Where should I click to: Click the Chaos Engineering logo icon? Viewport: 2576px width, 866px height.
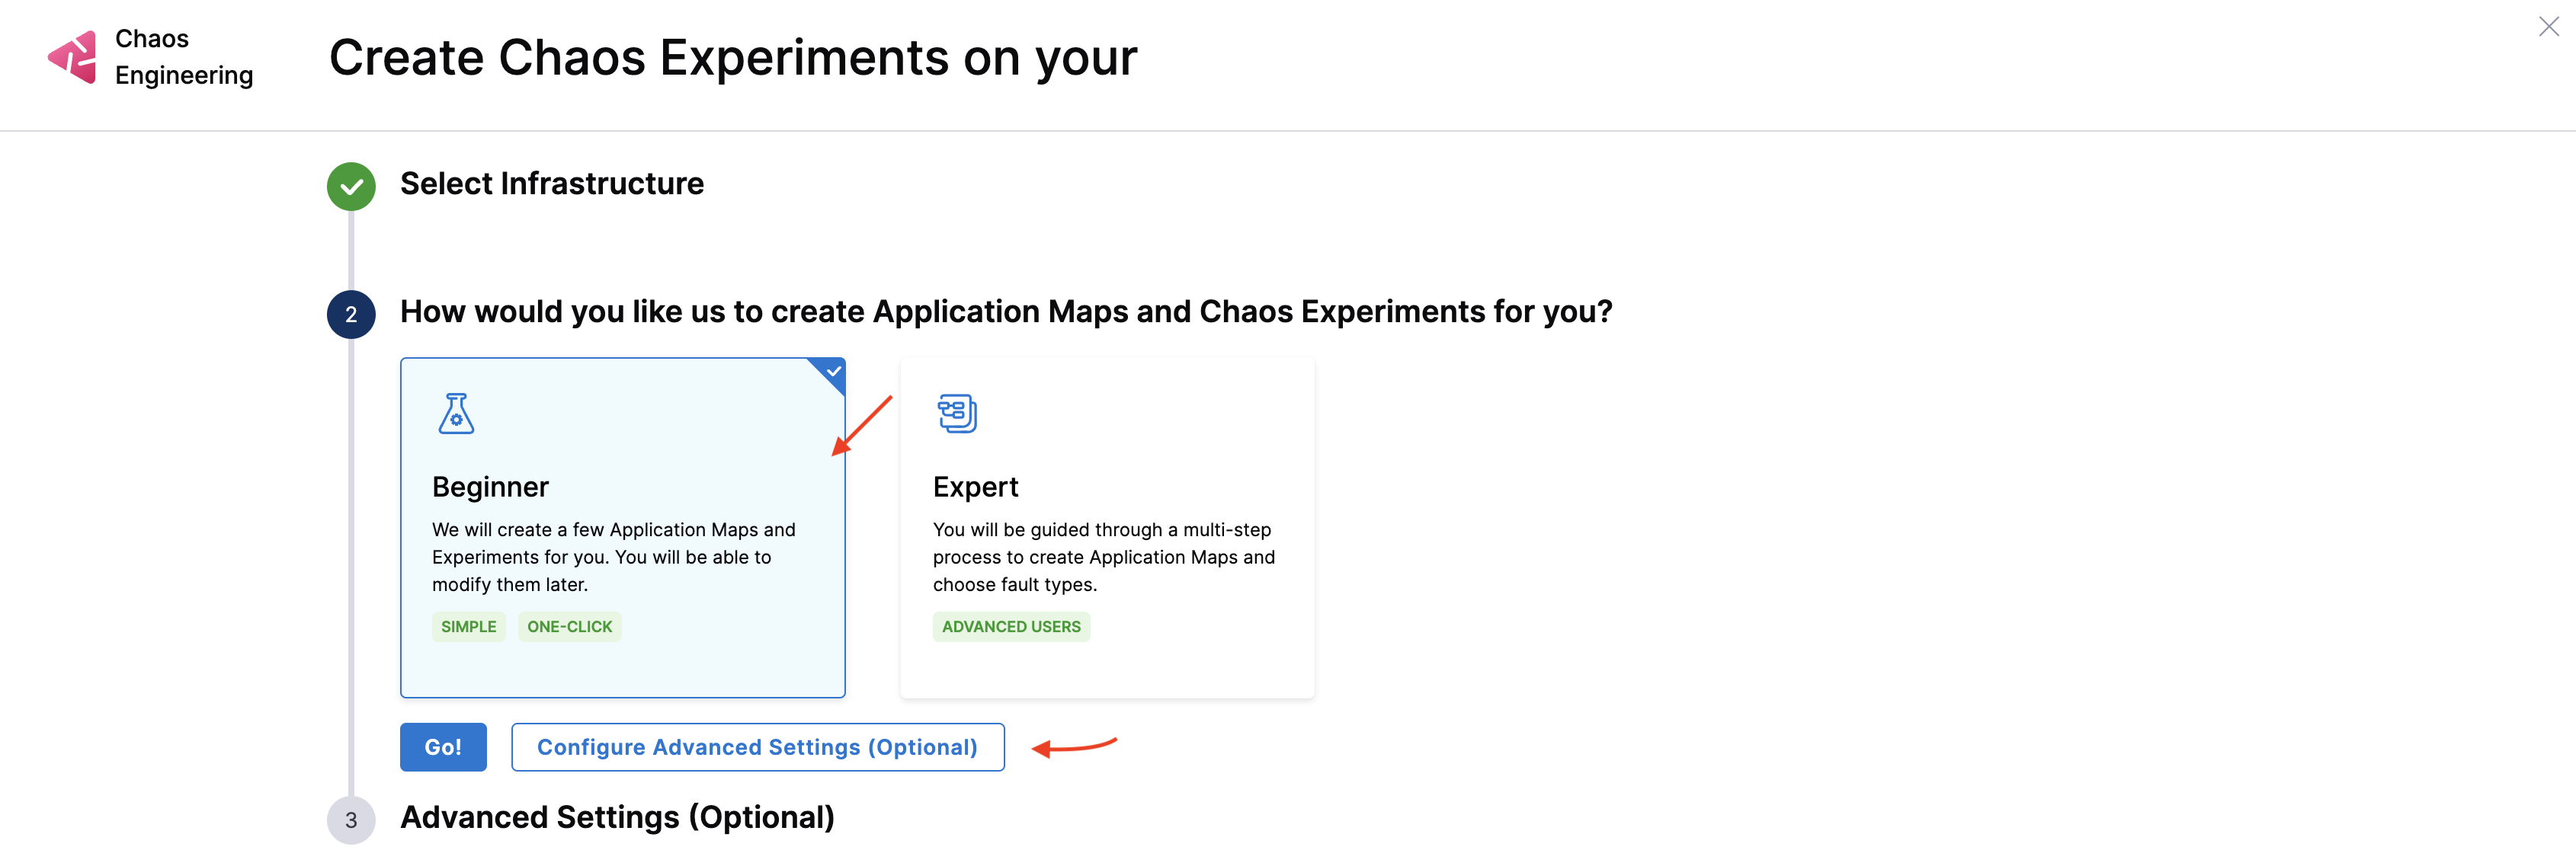(x=72, y=57)
